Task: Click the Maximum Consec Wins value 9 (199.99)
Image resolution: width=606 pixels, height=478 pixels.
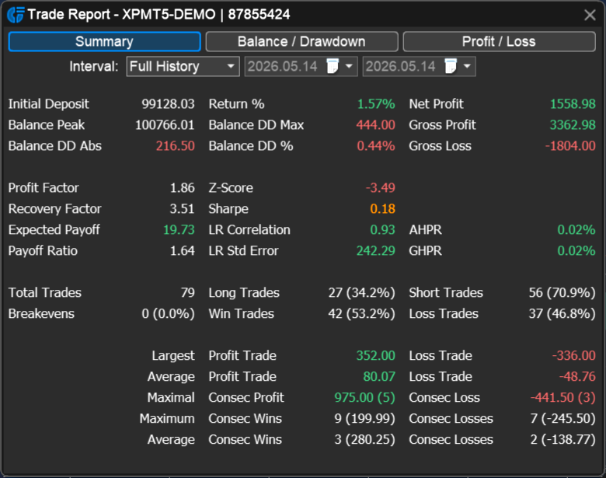Action: point(365,418)
